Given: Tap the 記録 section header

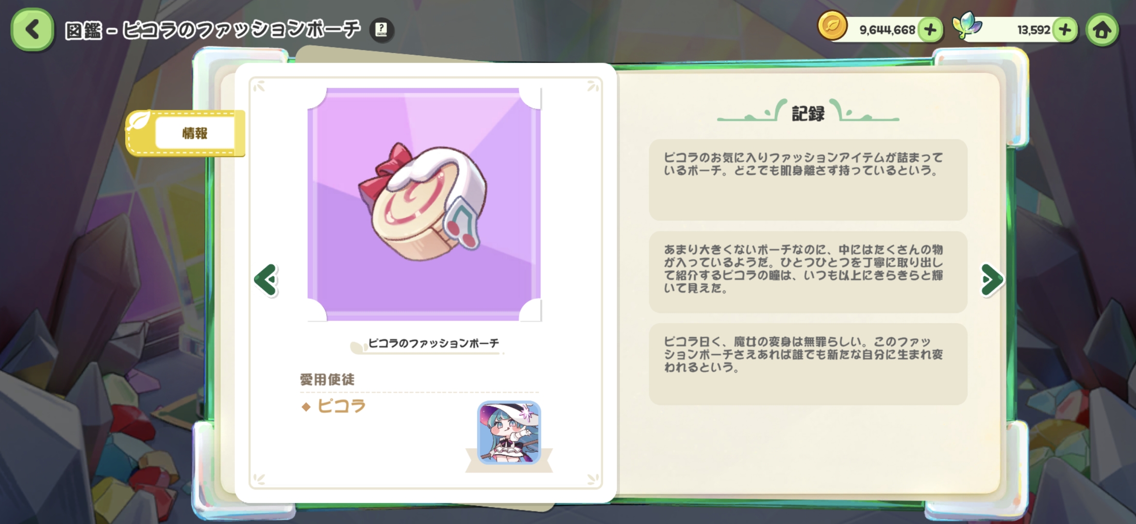Looking at the screenshot, I should (808, 113).
